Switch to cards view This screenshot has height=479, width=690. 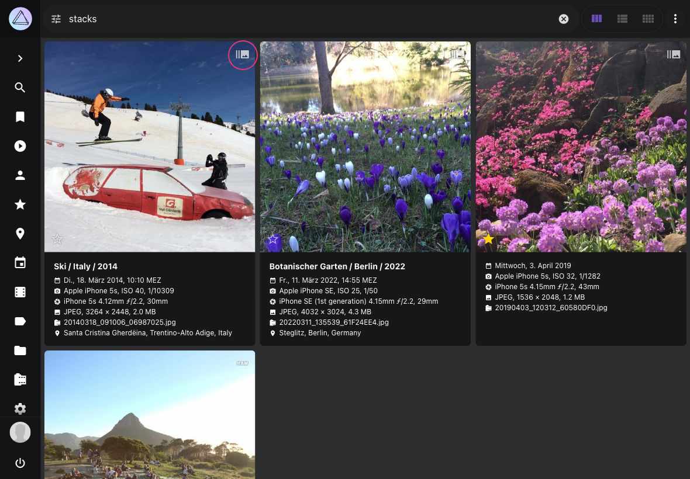coord(596,19)
